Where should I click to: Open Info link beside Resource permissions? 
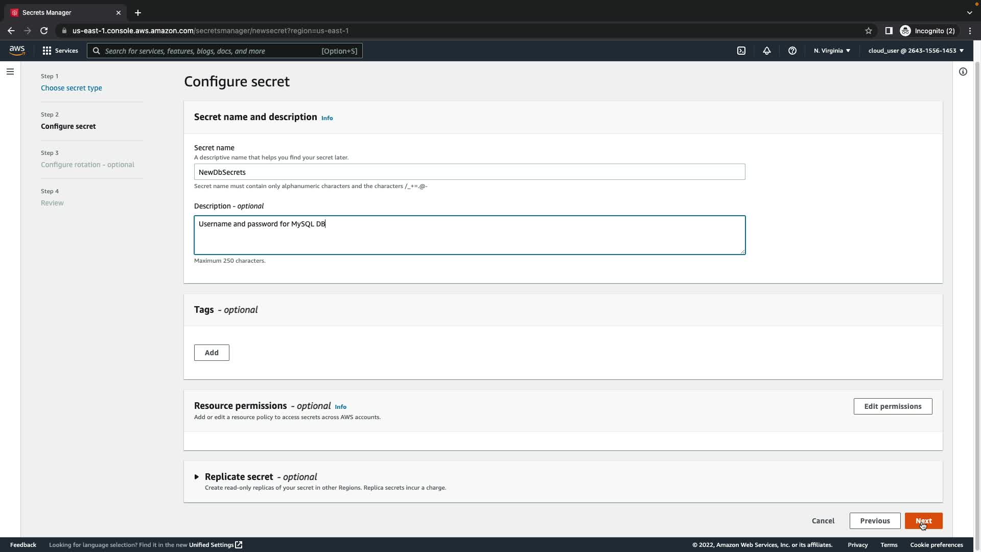click(340, 407)
